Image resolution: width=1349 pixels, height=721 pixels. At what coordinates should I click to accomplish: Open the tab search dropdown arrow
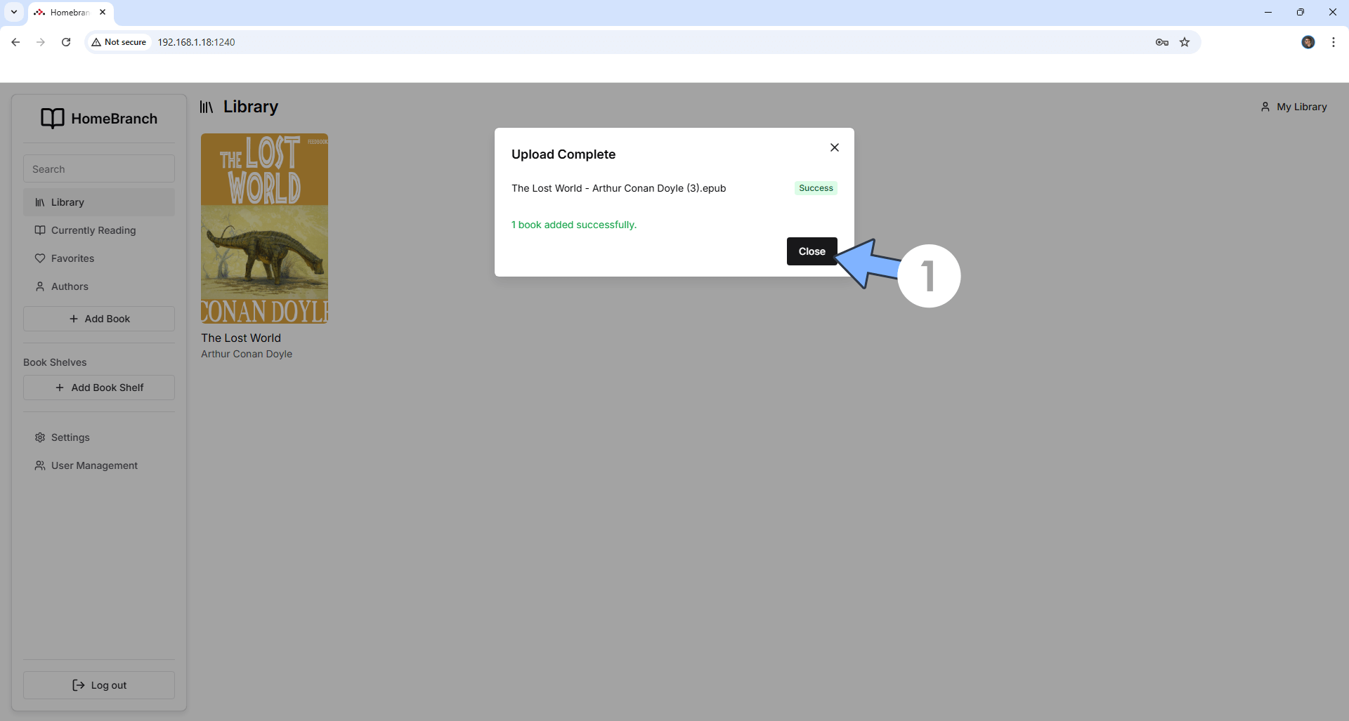[13, 12]
